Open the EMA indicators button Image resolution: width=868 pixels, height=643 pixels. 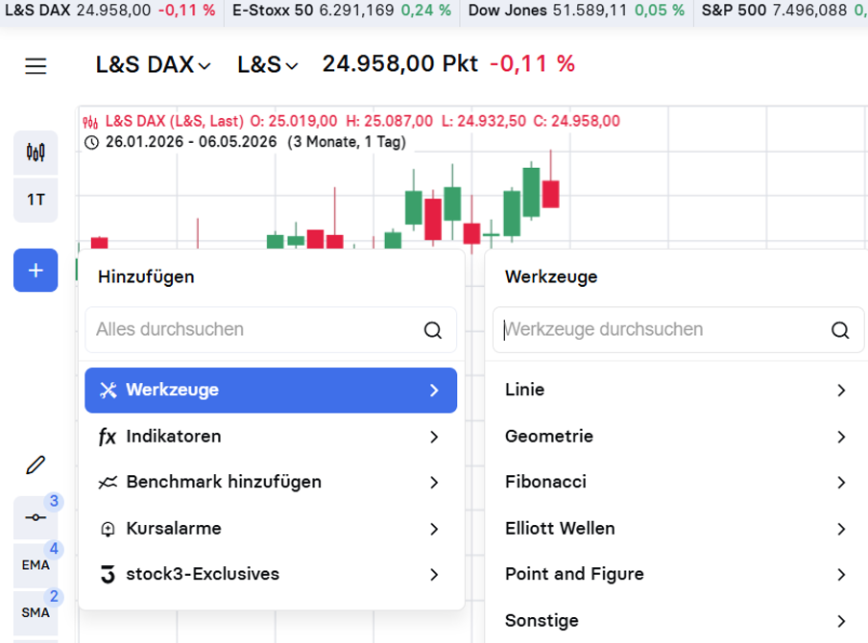(x=36, y=565)
